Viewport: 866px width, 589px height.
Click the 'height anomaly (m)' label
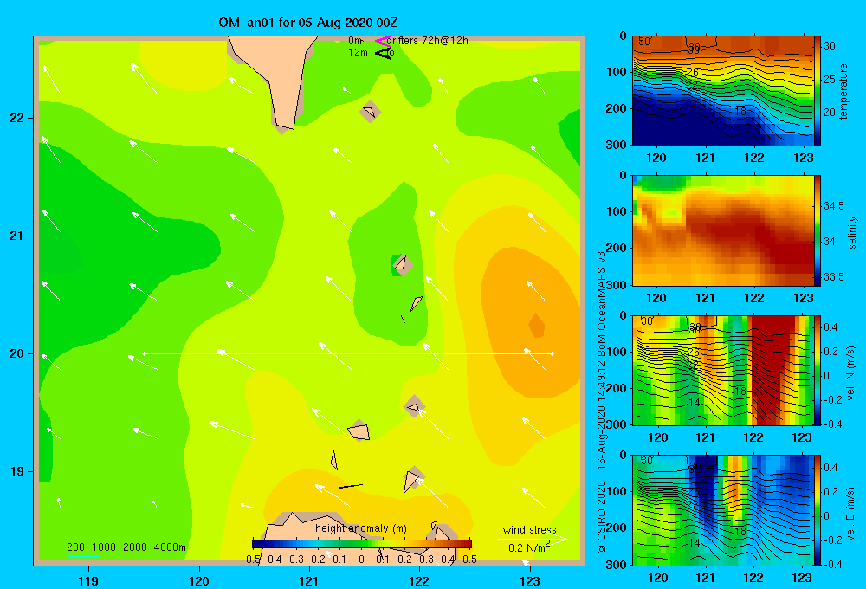tap(361, 528)
